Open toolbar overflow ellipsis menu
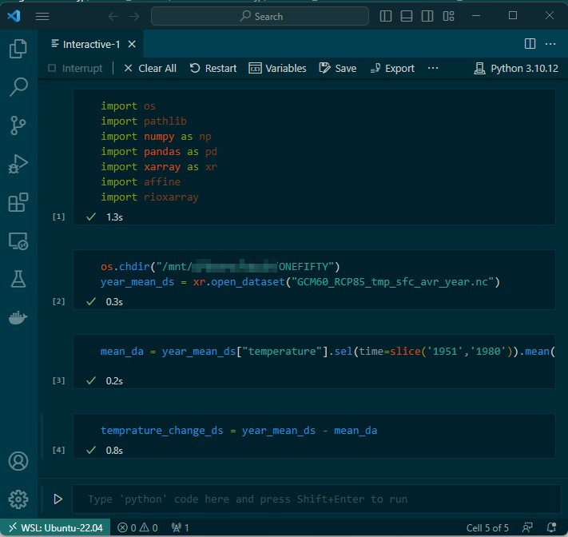The width and height of the screenshot is (568, 537). 433,68
